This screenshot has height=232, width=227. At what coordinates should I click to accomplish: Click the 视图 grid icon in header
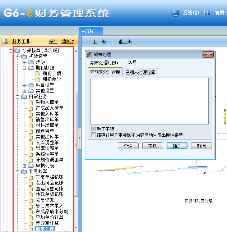(x=207, y=13)
